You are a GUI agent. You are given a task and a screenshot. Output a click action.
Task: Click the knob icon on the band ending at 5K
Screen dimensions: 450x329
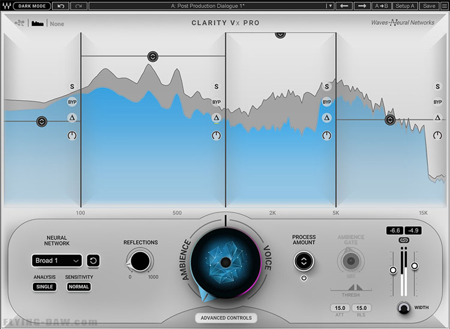pos(326,135)
